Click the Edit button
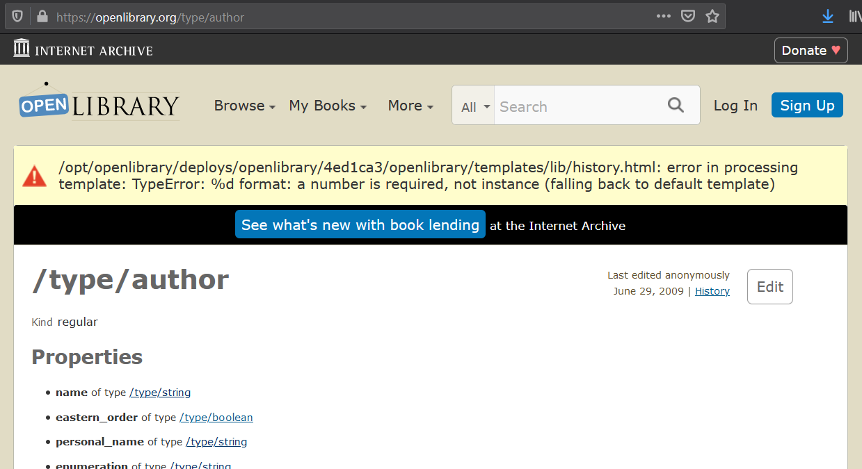Viewport: 862px width, 469px height. tap(770, 286)
